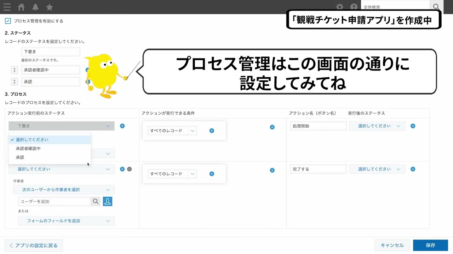
Task: Focus the 全体検索 search field
Action: [396, 7]
